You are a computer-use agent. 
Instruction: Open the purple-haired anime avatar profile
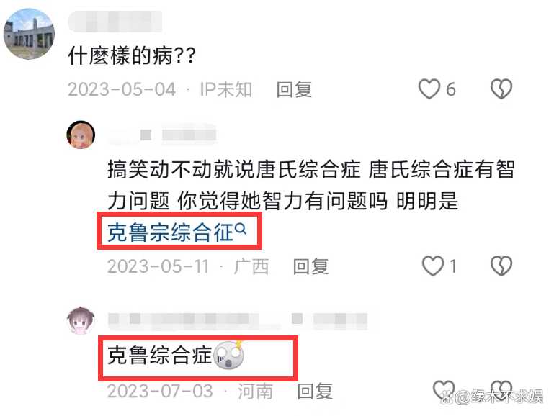click(x=81, y=320)
